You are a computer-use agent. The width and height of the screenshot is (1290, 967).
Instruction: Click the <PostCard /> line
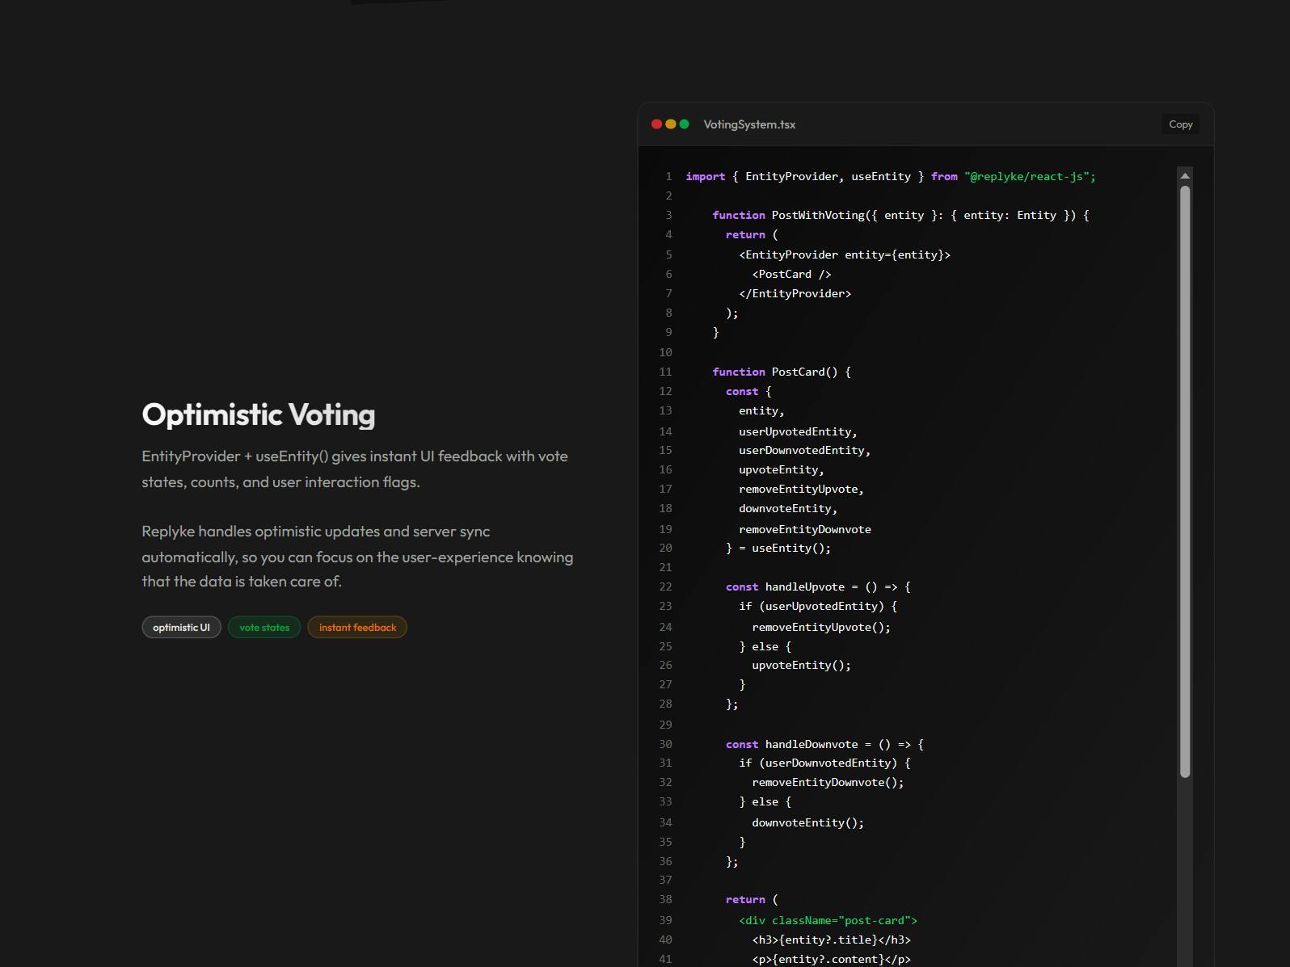pos(791,274)
